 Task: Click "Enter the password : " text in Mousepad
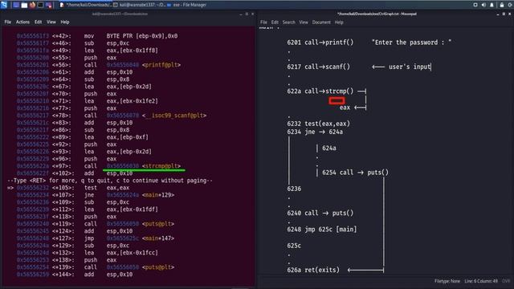point(412,43)
